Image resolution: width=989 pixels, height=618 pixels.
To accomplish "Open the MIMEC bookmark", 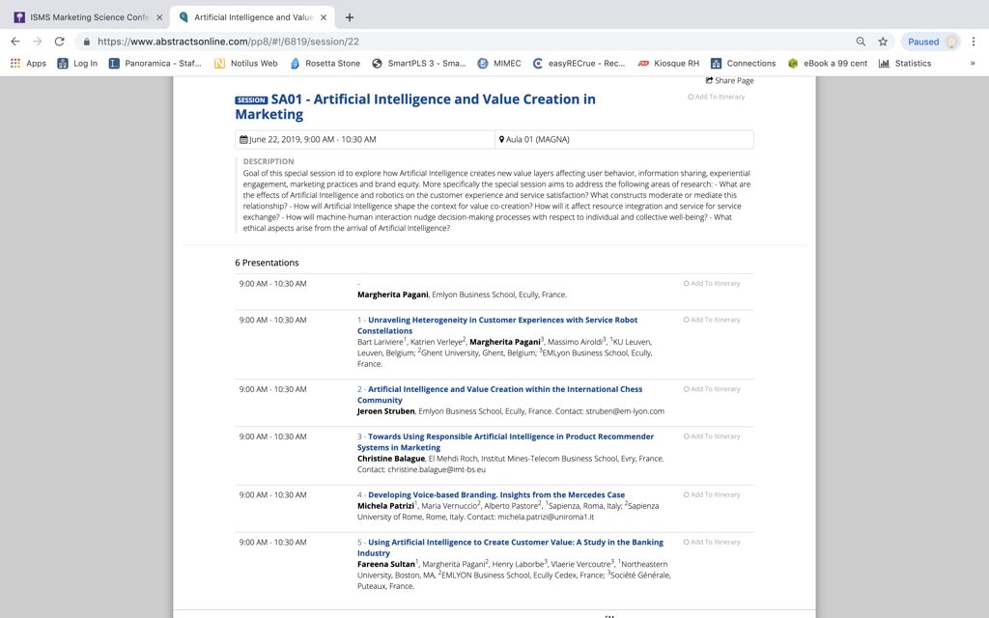I will pos(499,63).
